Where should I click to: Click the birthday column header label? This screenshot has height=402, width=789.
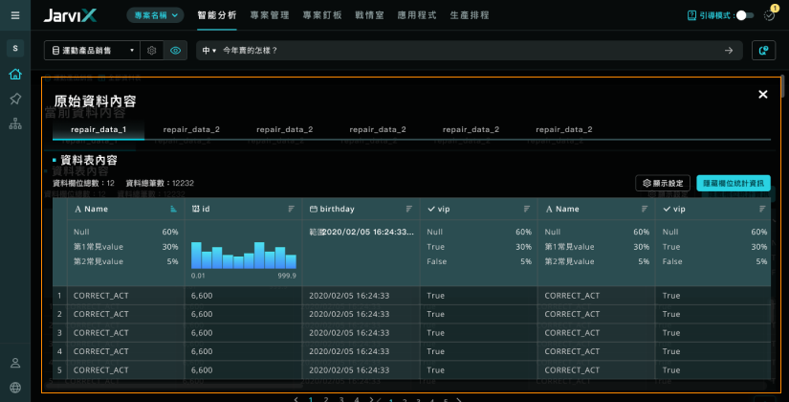[337, 209]
